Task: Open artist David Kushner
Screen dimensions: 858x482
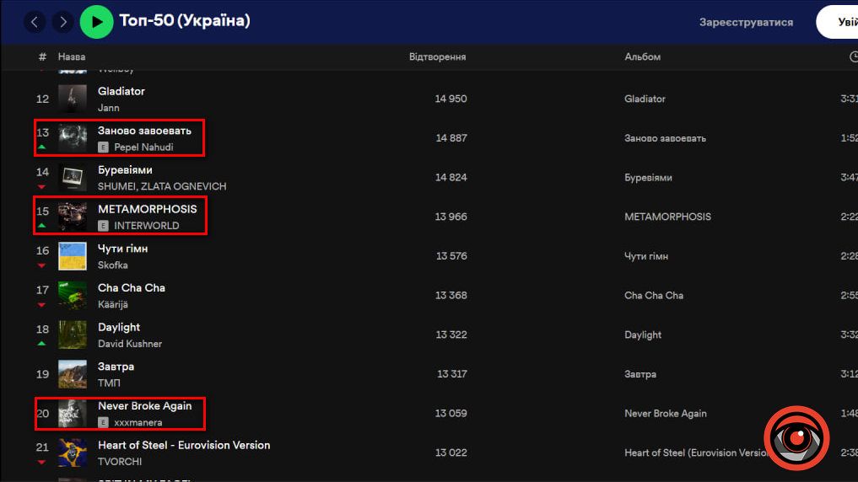Action: click(x=130, y=344)
